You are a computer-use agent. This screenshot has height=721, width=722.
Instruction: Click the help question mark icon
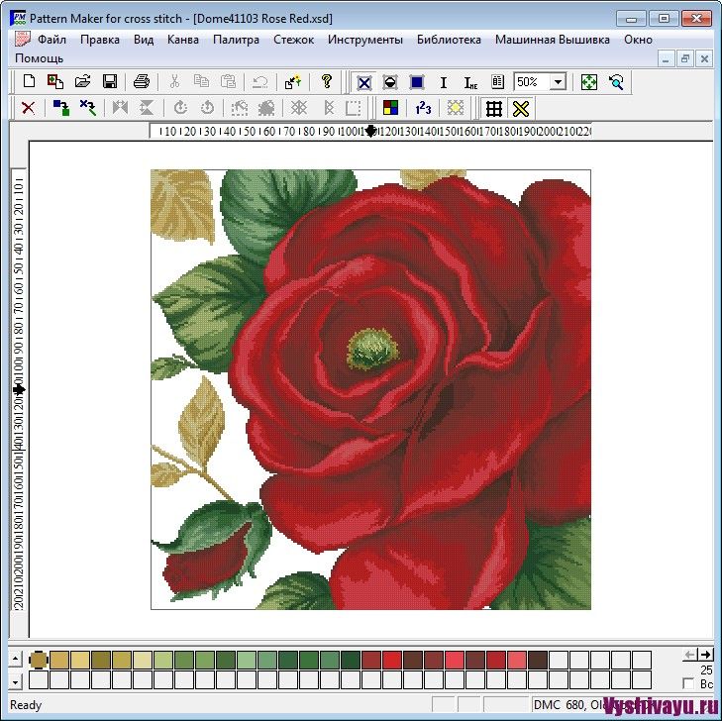327,81
